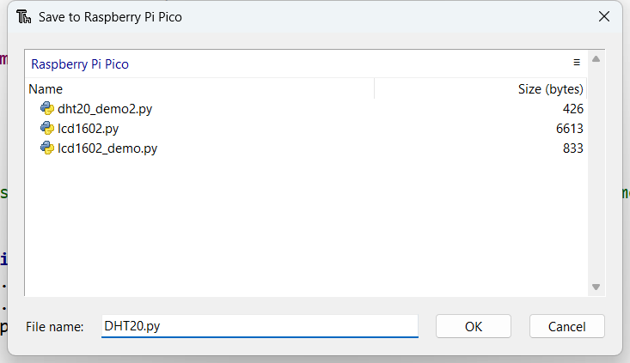Click the 6613 size value for lcd1602.py
The image size is (630, 363).
[x=569, y=129]
